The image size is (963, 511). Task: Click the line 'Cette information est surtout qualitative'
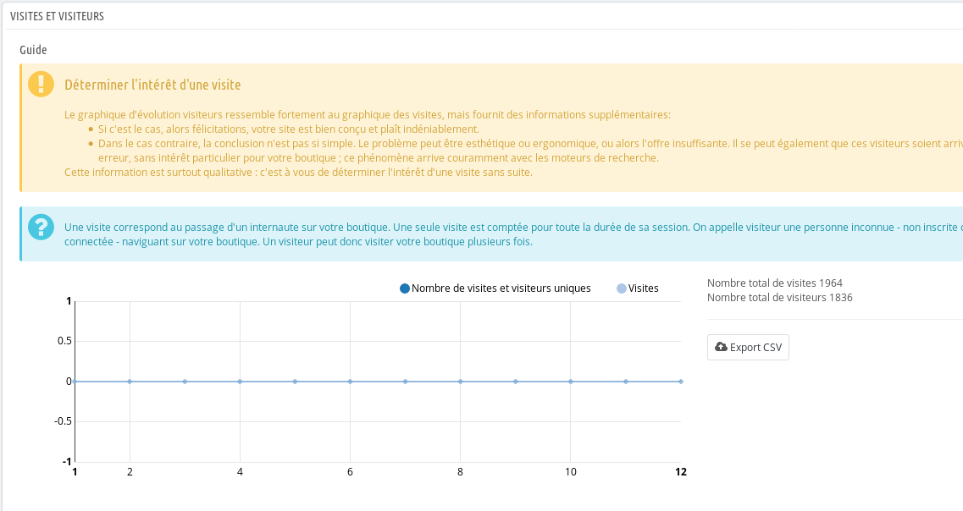coord(298,173)
